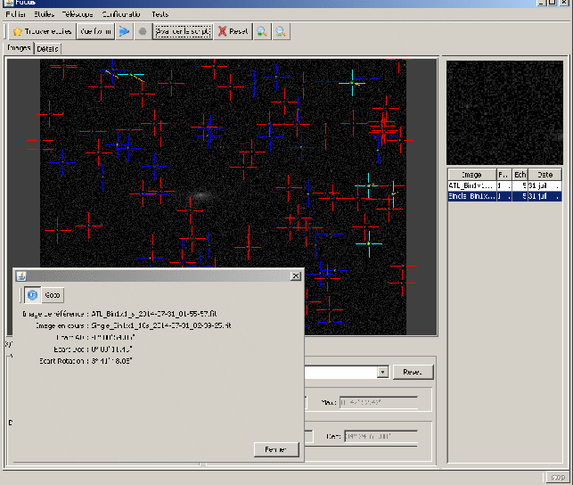Click the gray record circle button
This screenshot has width=573, height=485.
(143, 31)
